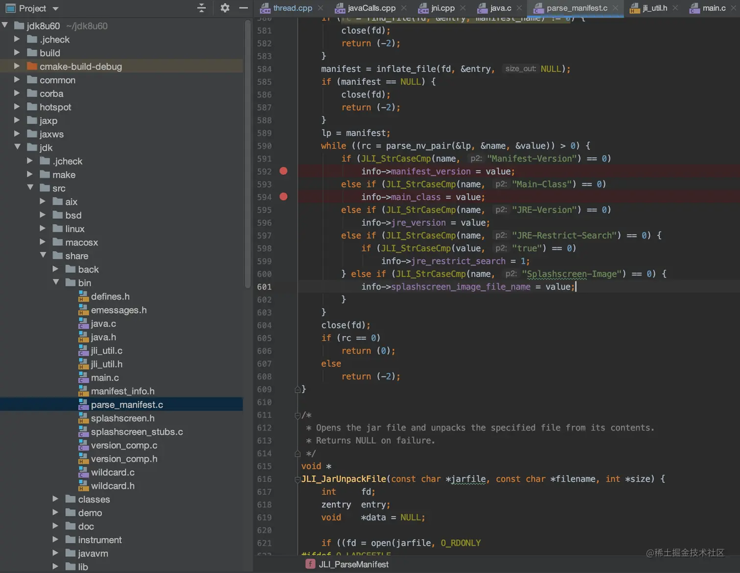740x573 pixels.
Task: Hide the Project tool window
Action: 243,8
